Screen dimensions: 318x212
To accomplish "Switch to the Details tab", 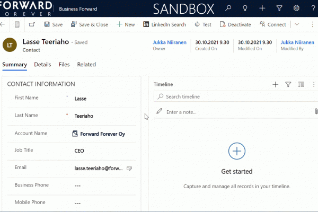I will pos(42,65).
